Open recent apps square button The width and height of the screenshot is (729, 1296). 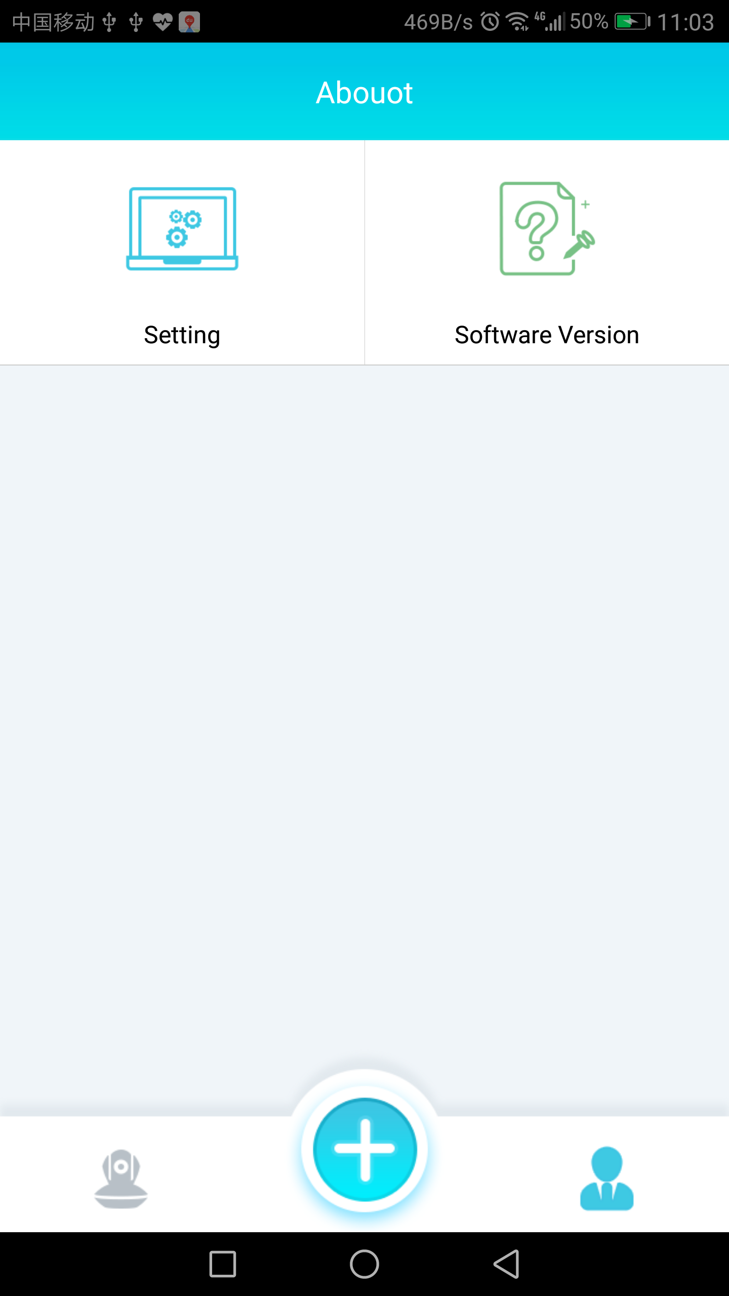point(223,1264)
